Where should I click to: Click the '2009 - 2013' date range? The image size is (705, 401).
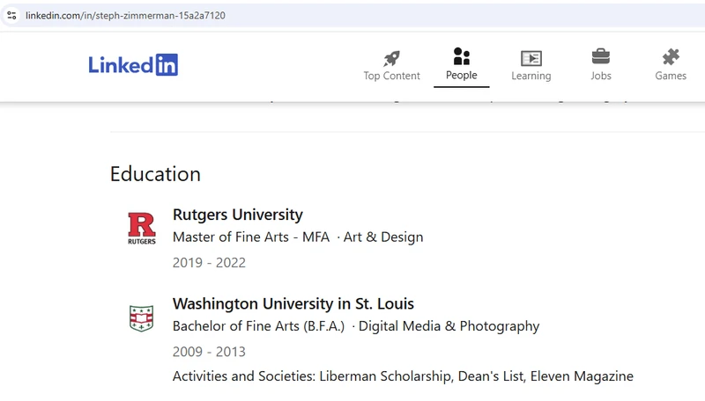pyautogui.click(x=209, y=352)
